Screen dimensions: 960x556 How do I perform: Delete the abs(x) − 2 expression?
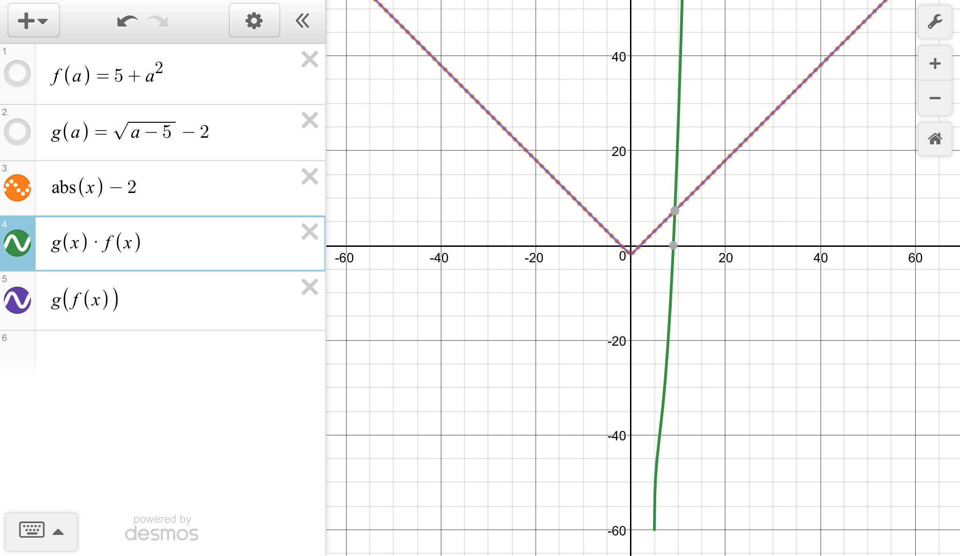pos(310,177)
